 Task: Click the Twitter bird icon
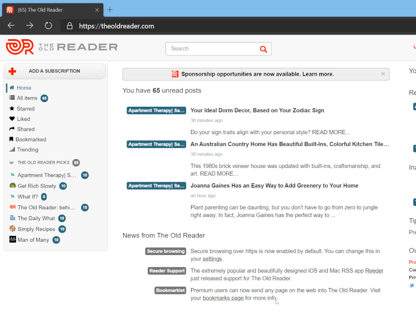pyautogui.click(x=411, y=285)
